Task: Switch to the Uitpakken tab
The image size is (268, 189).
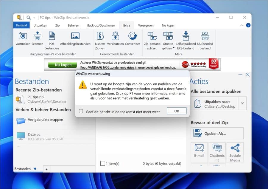Action: coord(40,25)
